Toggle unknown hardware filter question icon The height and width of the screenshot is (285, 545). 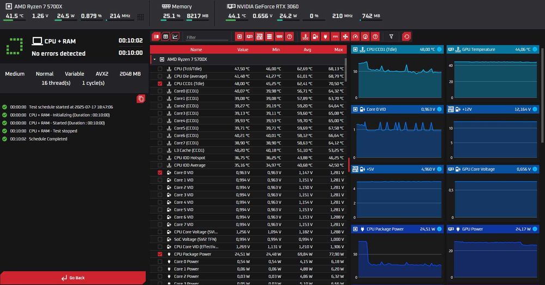[x=289, y=37]
